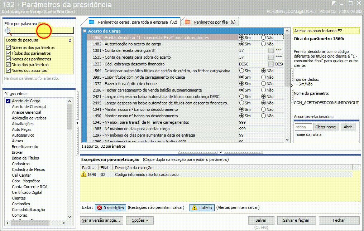Toggle Títulos dos parâmetros checkbox
The width and height of the screenshot is (364, 231).
click(8, 53)
